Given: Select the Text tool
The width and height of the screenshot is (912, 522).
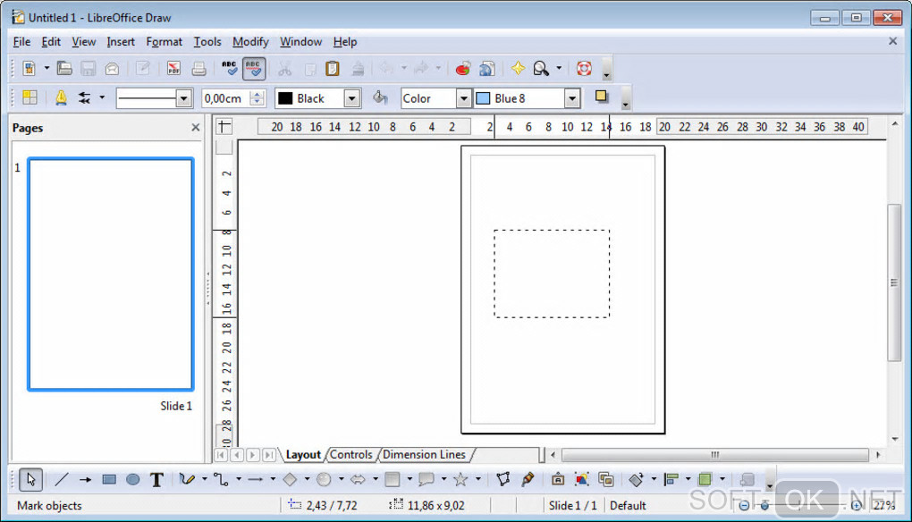Looking at the screenshot, I should point(156,480).
